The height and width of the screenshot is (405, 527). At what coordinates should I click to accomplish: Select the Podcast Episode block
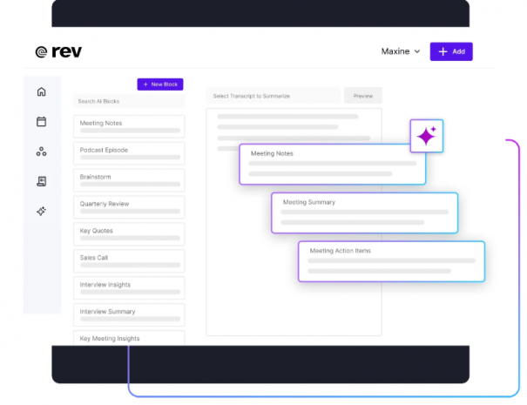coord(129,153)
